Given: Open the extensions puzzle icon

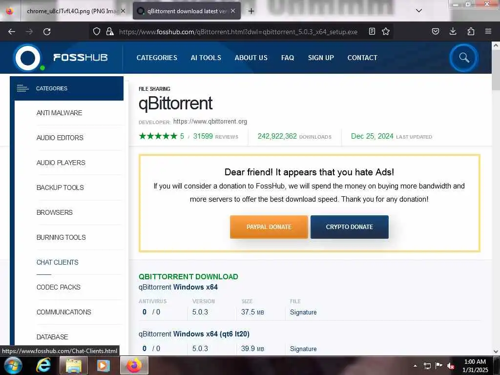Looking at the screenshot, I should (471, 31).
